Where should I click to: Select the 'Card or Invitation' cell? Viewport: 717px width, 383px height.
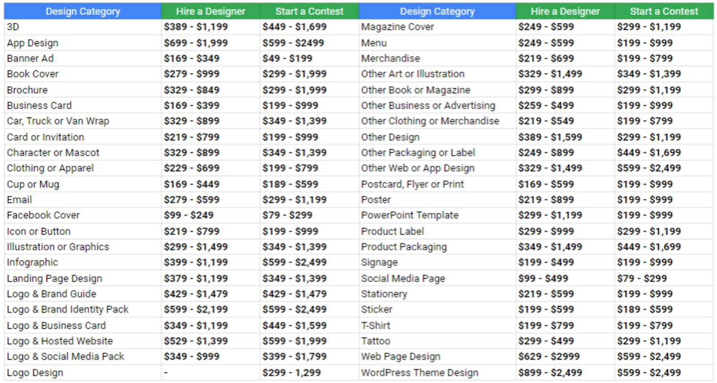(x=83, y=137)
